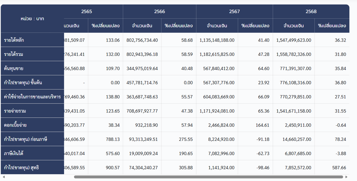
Task: Click the horizontal scrollbar left arrow
Action: tap(4, 177)
